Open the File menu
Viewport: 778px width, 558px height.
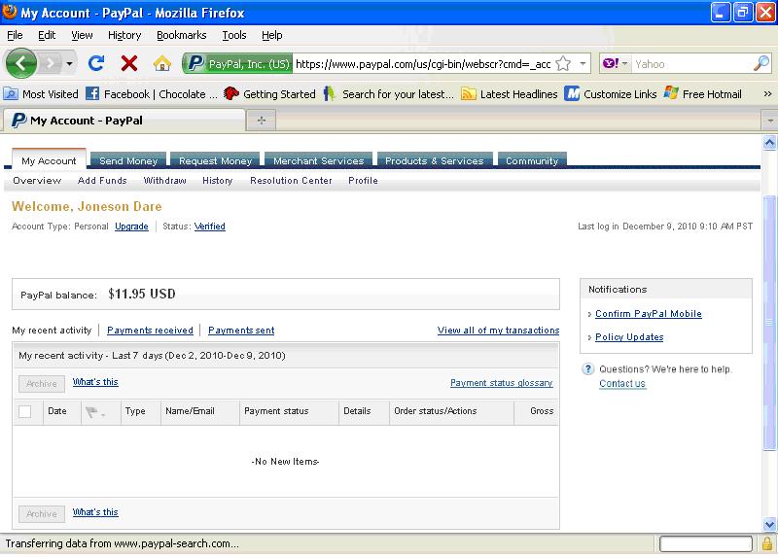(15, 35)
